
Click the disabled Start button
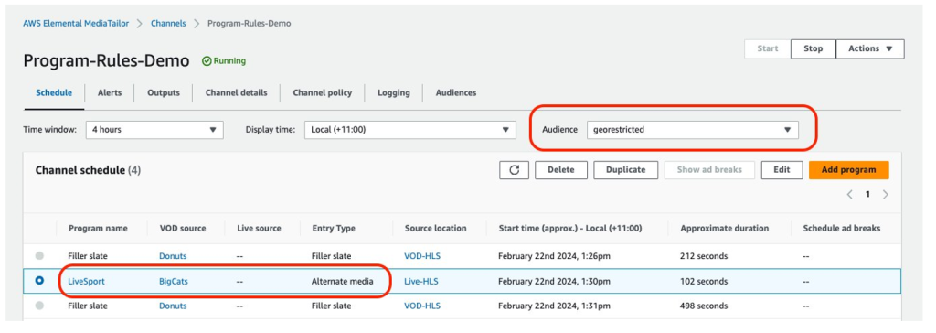(767, 49)
